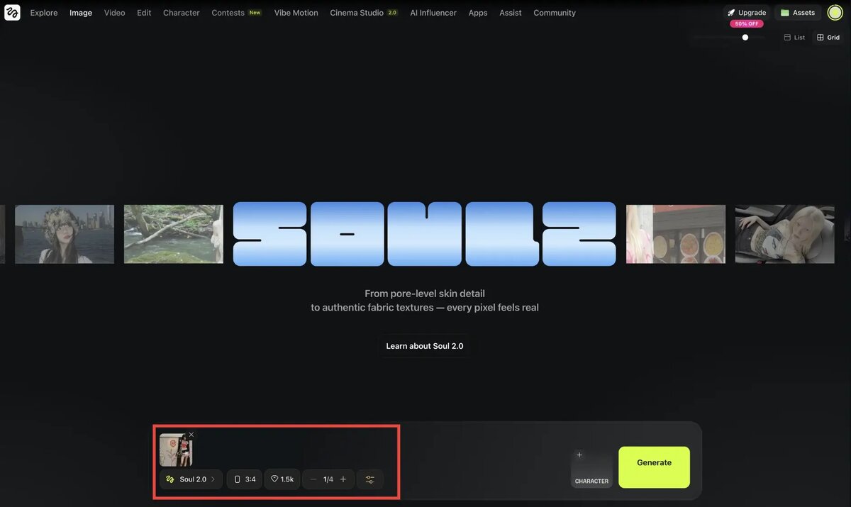The image size is (851, 507).
Task: Switch to Grid view
Action: [x=828, y=38]
